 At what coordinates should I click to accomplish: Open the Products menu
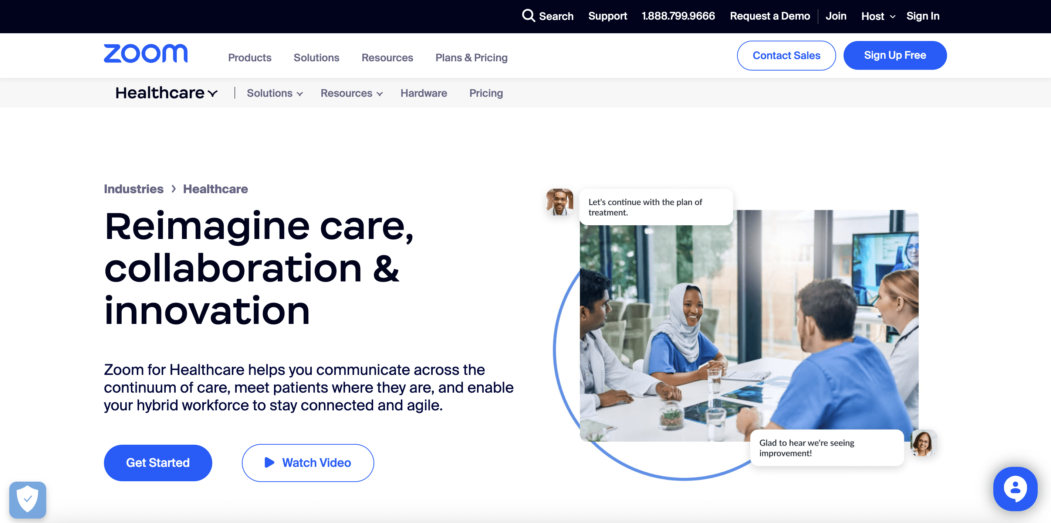pyautogui.click(x=250, y=58)
